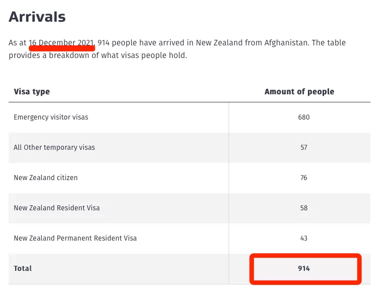This screenshot has width=378, height=289.
Task: Click the value 43 in the table
Action: pyautogui.click(x=304, y=238)
